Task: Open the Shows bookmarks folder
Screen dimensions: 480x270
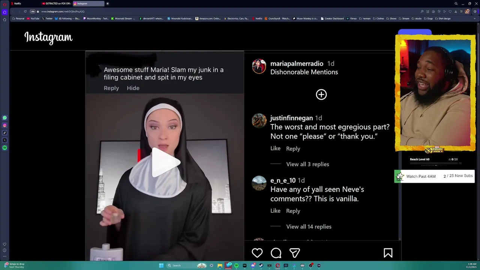Action: (x=391, y=18)
